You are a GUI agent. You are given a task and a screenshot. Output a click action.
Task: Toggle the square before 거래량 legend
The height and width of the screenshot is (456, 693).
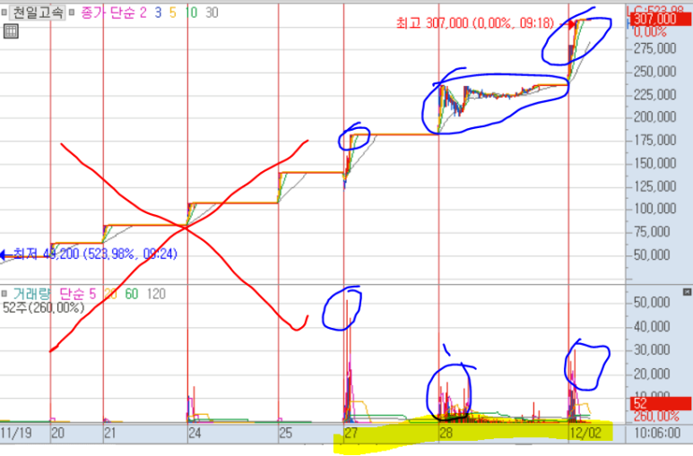tap(4, 294)
